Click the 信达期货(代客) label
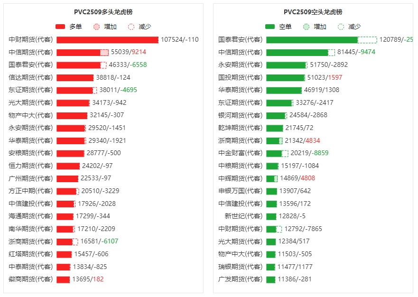The image size is (418, 297). pyautogui.click(x=31, y=77)
